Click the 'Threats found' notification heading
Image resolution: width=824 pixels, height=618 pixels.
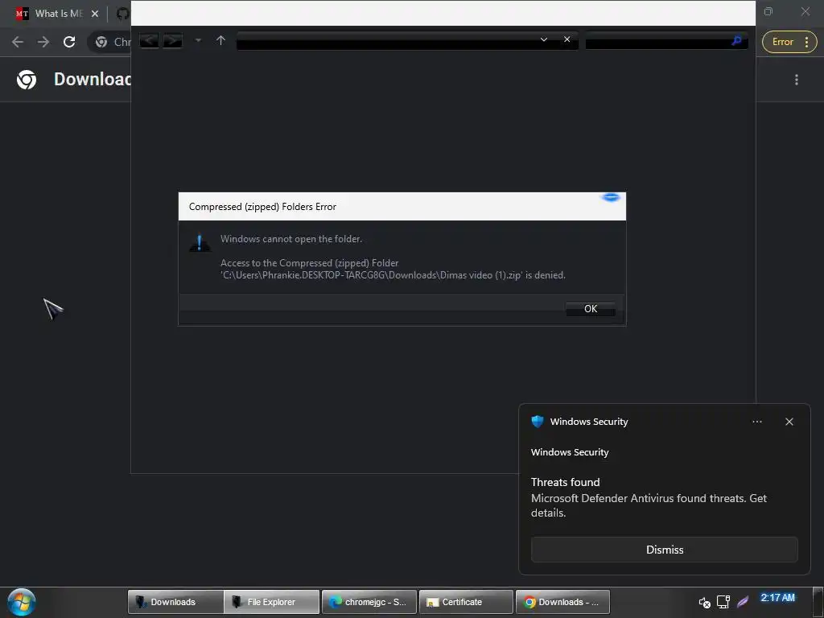pyautogui.click(x=565, y=482)
